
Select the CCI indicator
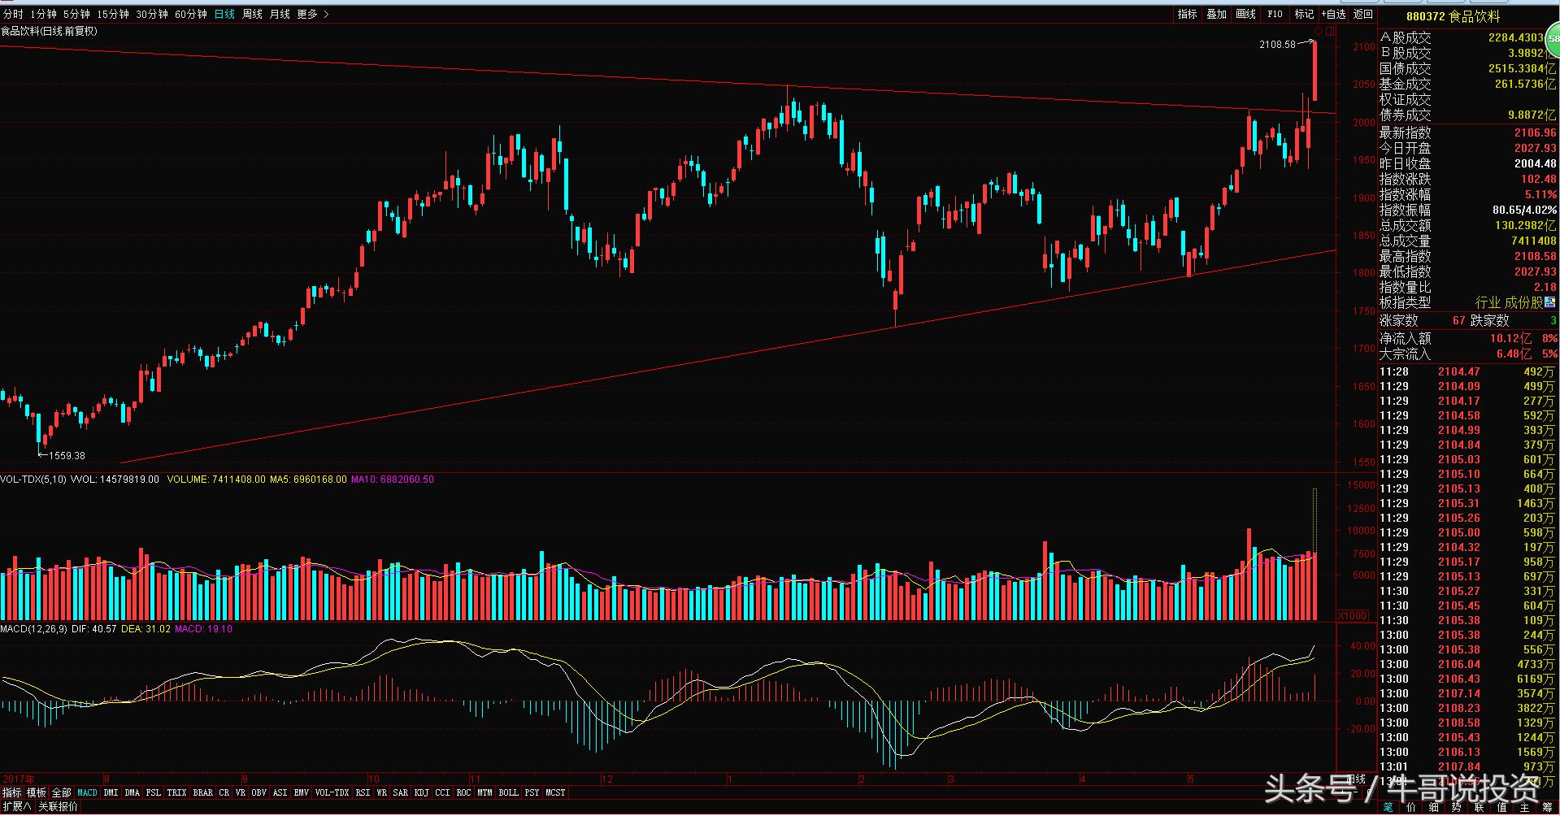[x=442, y=792]
